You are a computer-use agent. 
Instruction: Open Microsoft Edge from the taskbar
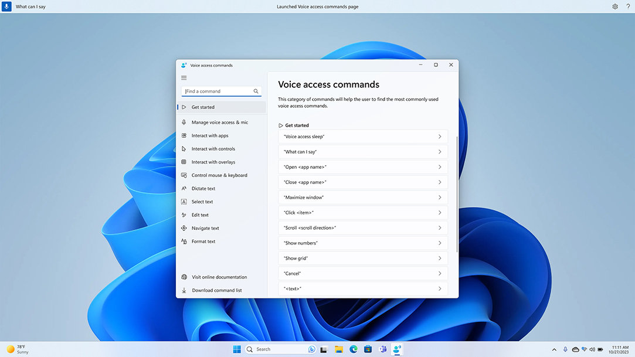(x=354, y=349)
